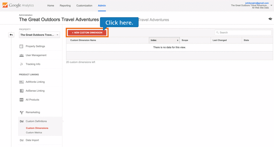Open Property Settings
Viewport: 274px width, 147px height.
tap(35, 46)
